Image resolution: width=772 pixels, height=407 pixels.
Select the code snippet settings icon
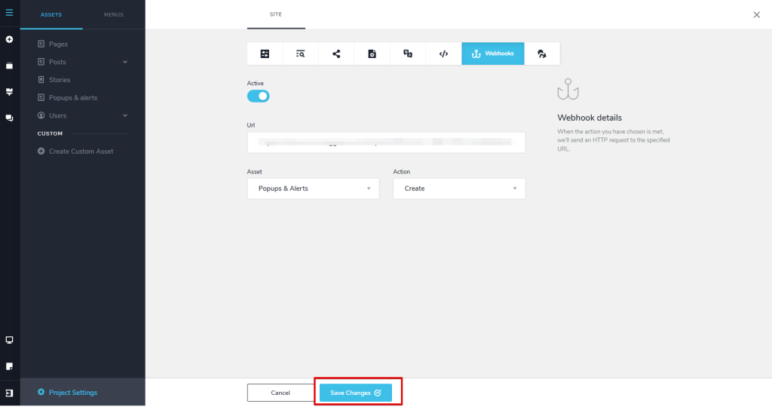(x=443, y=54)
